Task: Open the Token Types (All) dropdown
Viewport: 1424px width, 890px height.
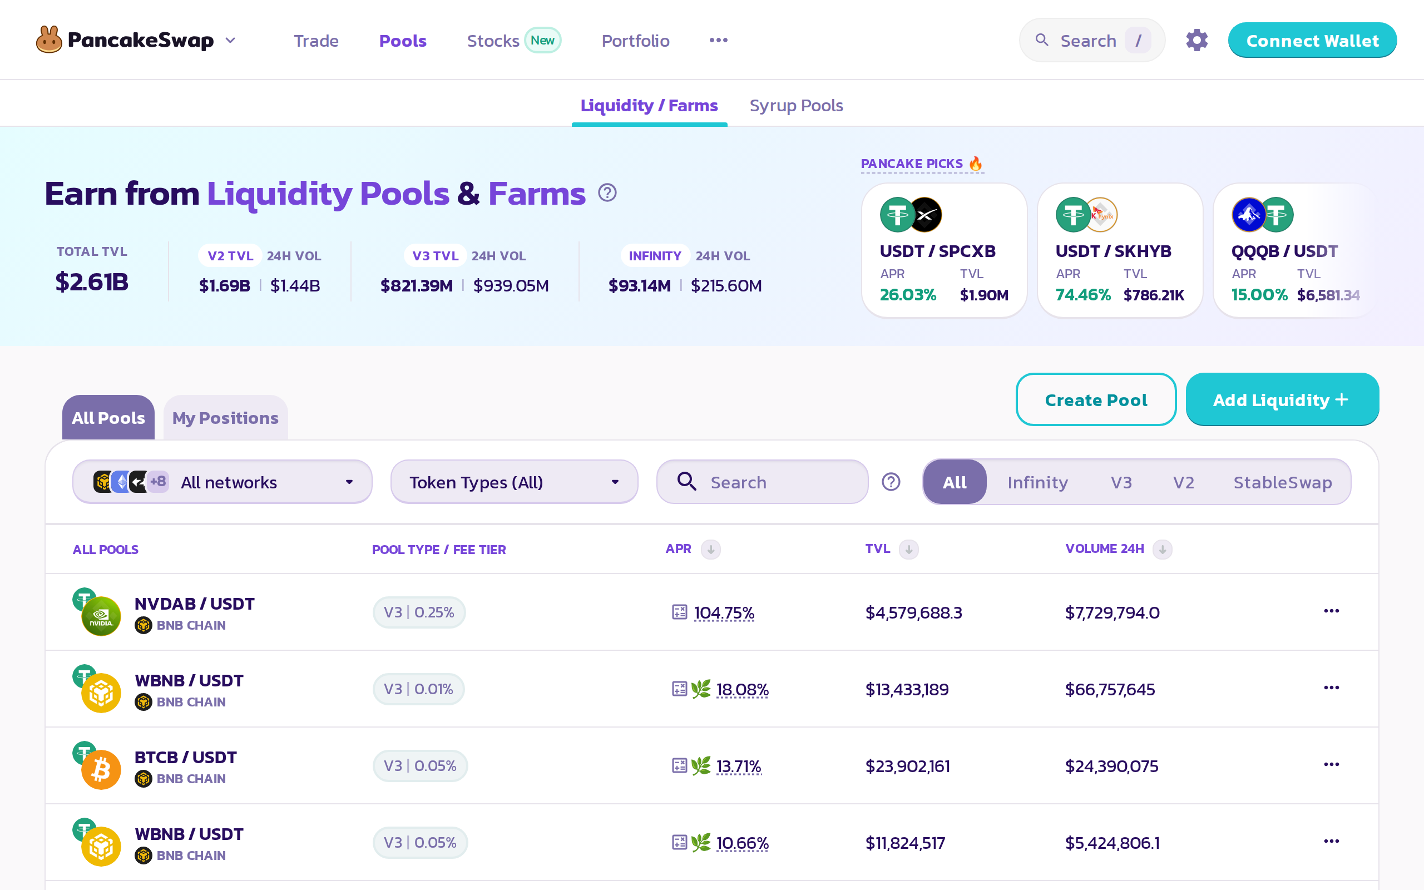Action: tap(515, 482)
